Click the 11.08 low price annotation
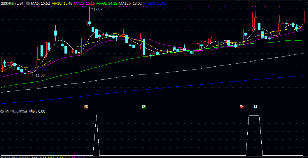Viewport: 308px width, 158px height. coord(40,75)
